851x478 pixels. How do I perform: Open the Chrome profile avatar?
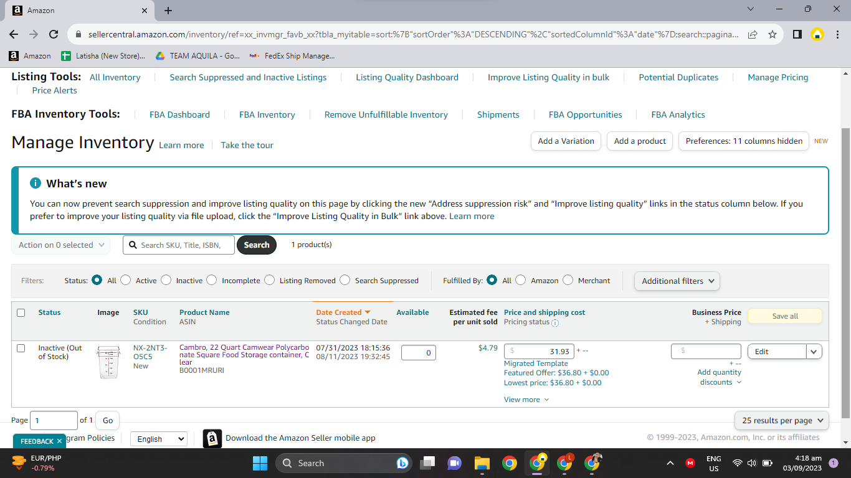[x=817, y=34]
